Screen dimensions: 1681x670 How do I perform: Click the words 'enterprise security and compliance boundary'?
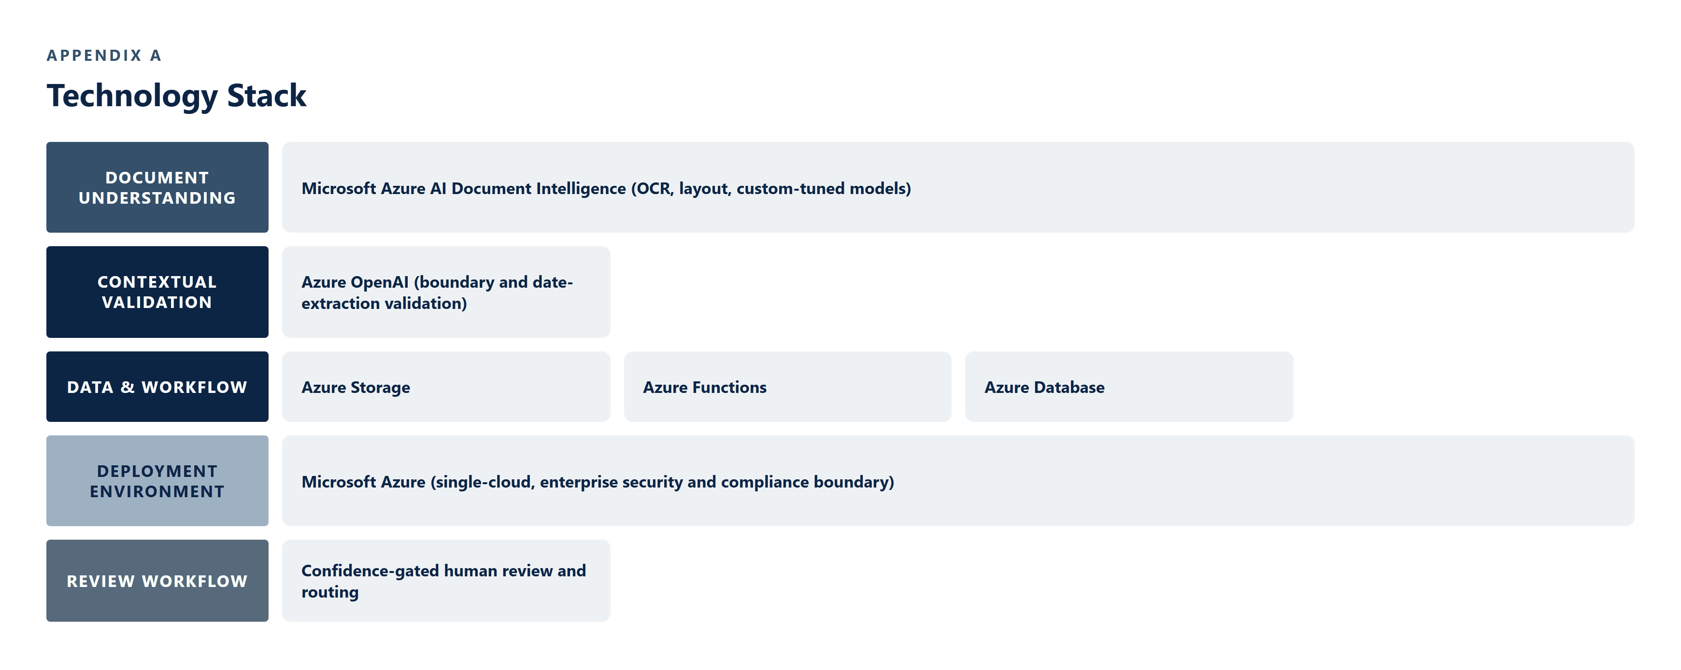coord(714,482)
